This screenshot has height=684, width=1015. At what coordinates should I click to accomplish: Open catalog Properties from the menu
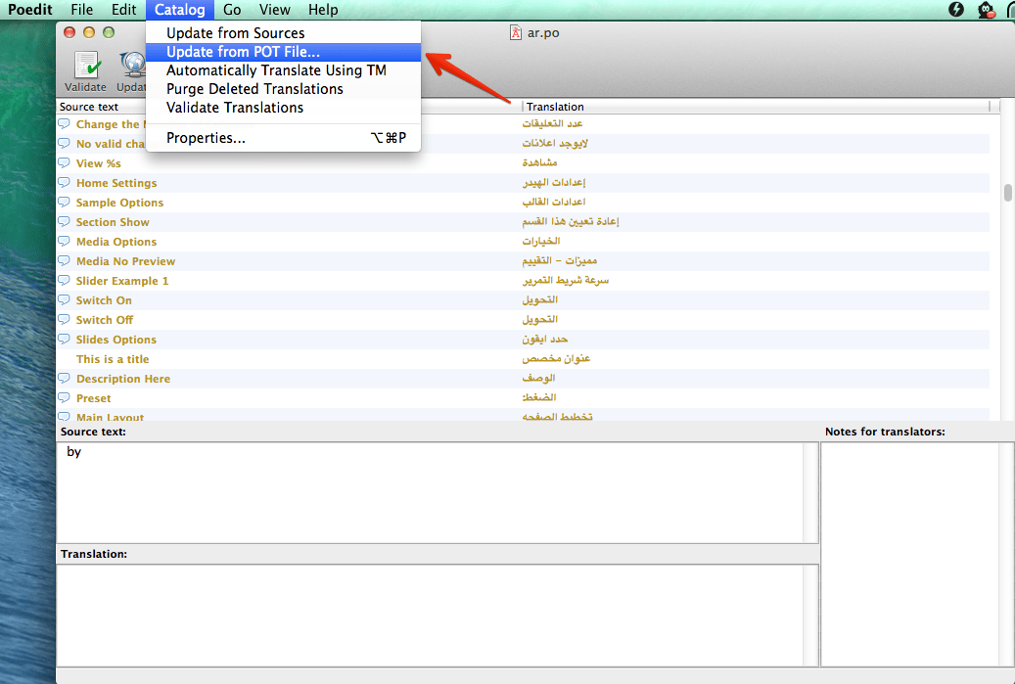206,138
